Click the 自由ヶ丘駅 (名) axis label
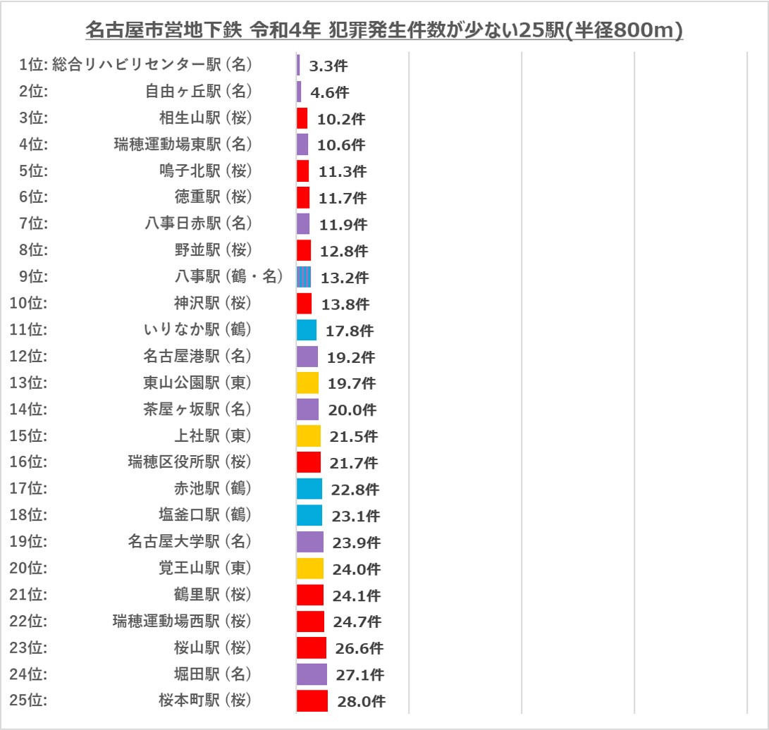The height and width of the screenshot is (730, 769). (x=199, y=91)
